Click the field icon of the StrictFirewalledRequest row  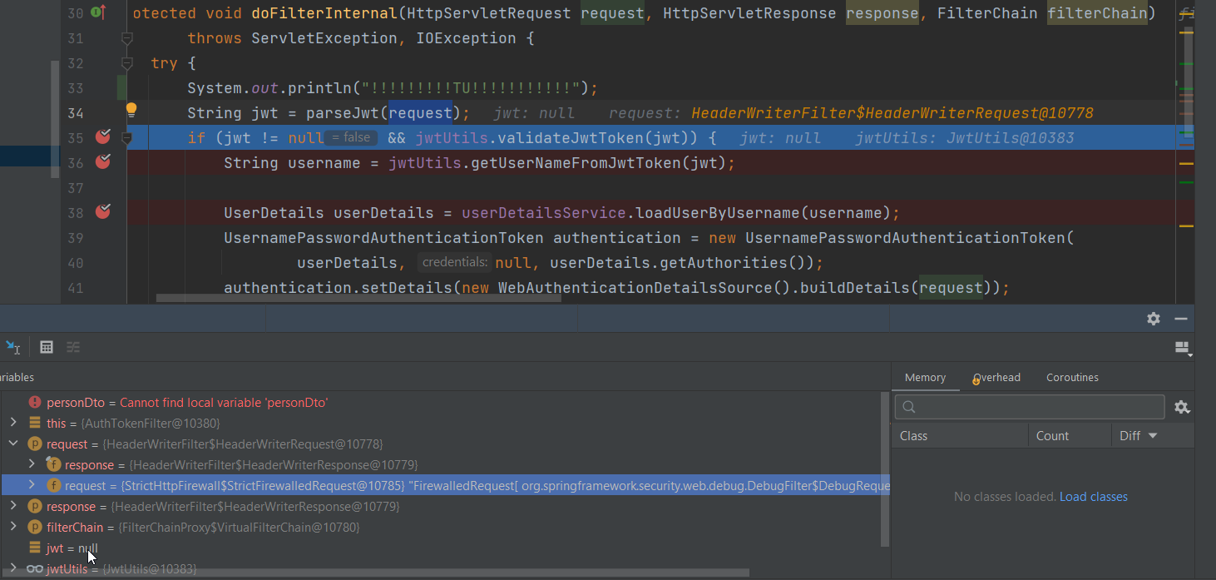pos(53,485)
